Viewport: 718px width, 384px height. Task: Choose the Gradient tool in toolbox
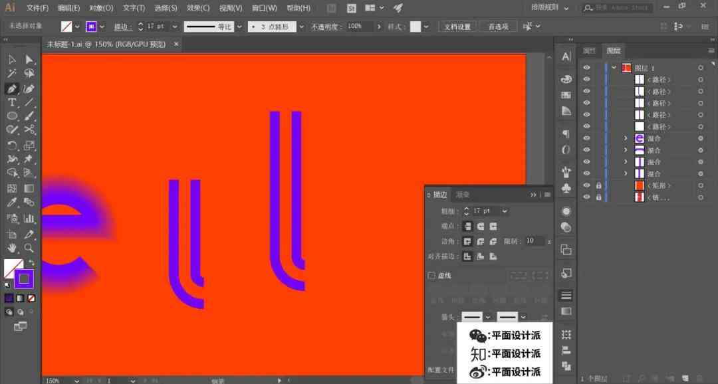[29, 189]
